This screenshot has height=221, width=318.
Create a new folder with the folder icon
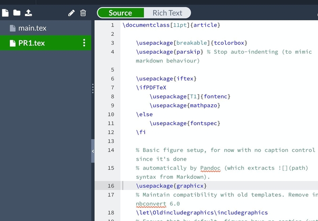tap(17, 13)
